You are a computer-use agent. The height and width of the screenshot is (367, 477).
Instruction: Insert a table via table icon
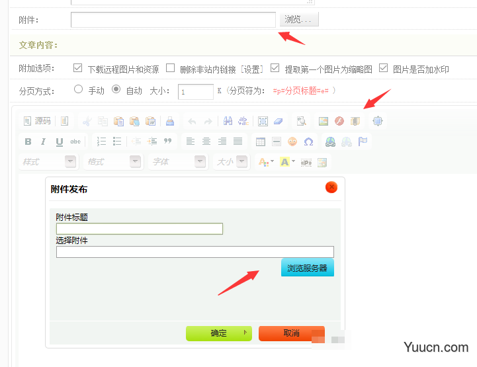(x=261, y=142)
